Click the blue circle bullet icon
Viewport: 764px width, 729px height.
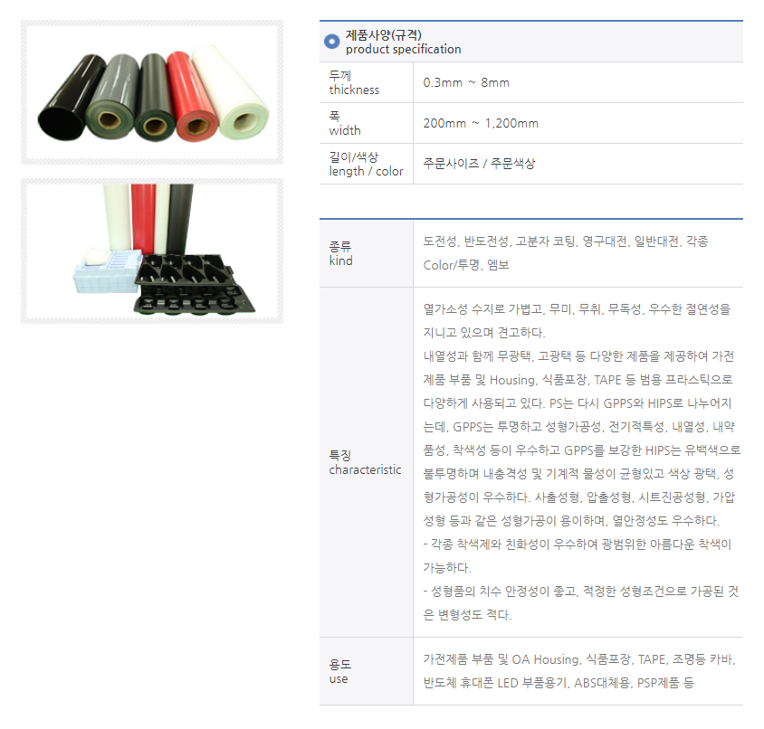pyautogui.click(x=332, y=42)
